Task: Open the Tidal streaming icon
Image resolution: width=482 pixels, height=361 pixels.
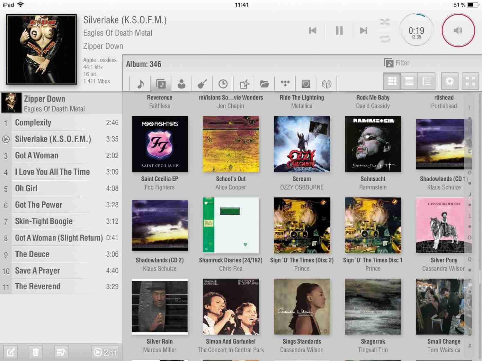Action: tap(285, 84)
